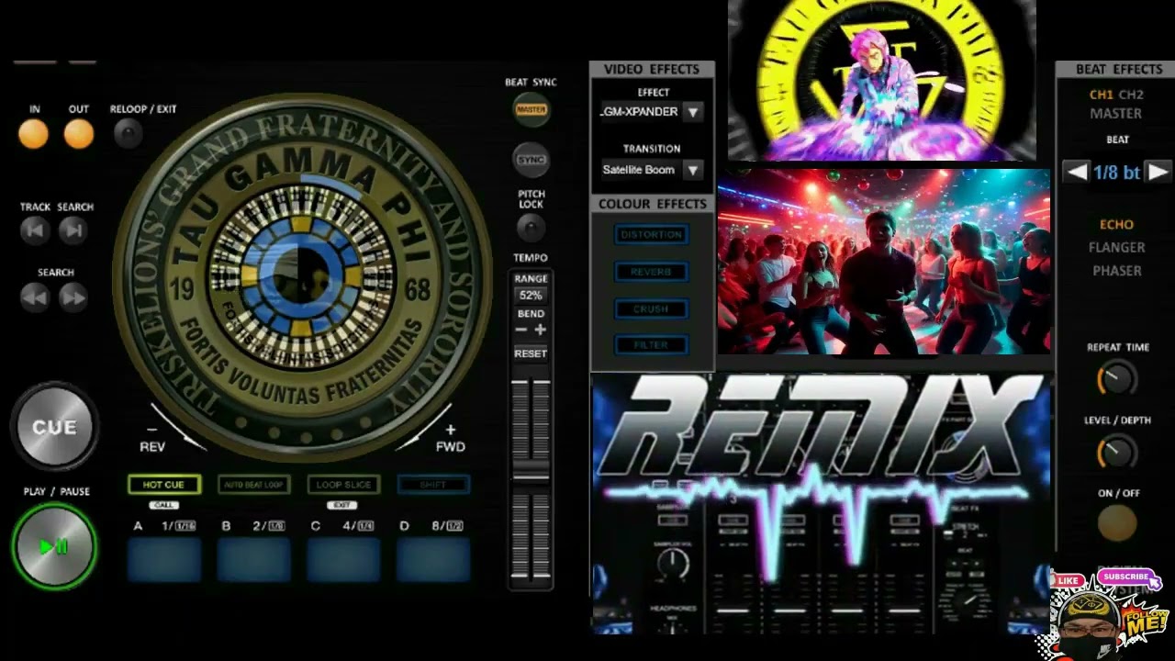Select the HOT CUE pad mode
Image resolution: width=1175 pixels, height=661 pixels.
point(163,485)
